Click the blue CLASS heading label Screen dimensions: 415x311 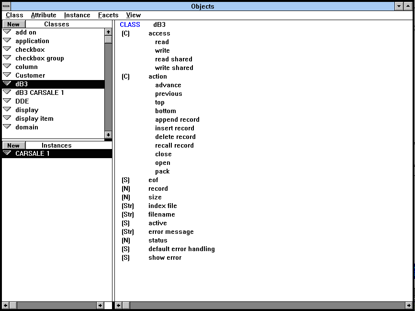[x=130, y=24]
